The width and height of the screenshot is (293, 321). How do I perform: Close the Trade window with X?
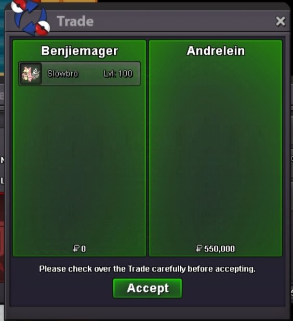pos(281,21)
